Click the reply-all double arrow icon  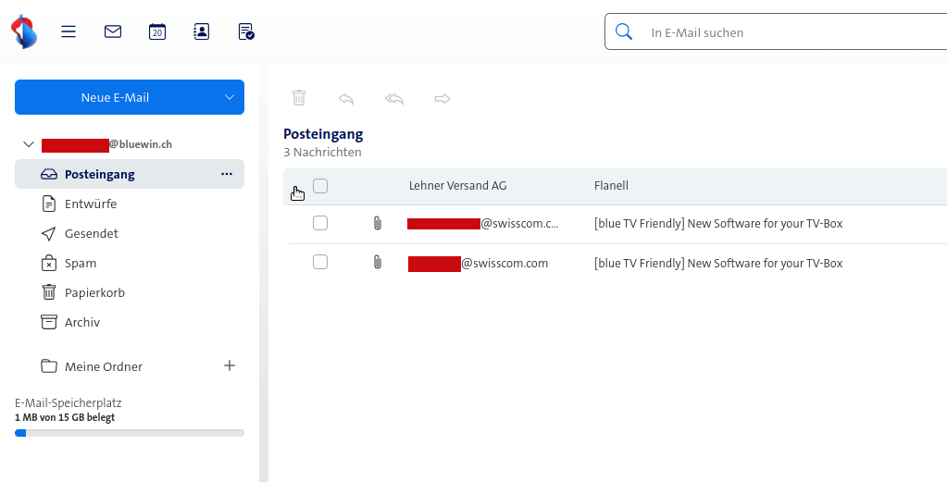(394, 98)
